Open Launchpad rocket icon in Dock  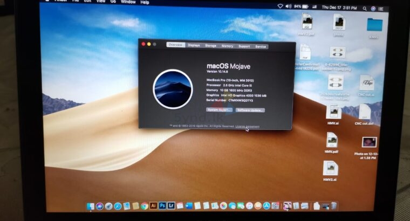click(x=108, y=206)
